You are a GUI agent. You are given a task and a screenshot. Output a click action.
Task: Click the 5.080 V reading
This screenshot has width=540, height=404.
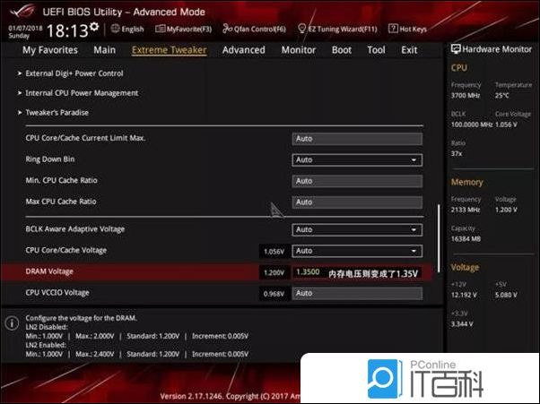click(506, 295)
